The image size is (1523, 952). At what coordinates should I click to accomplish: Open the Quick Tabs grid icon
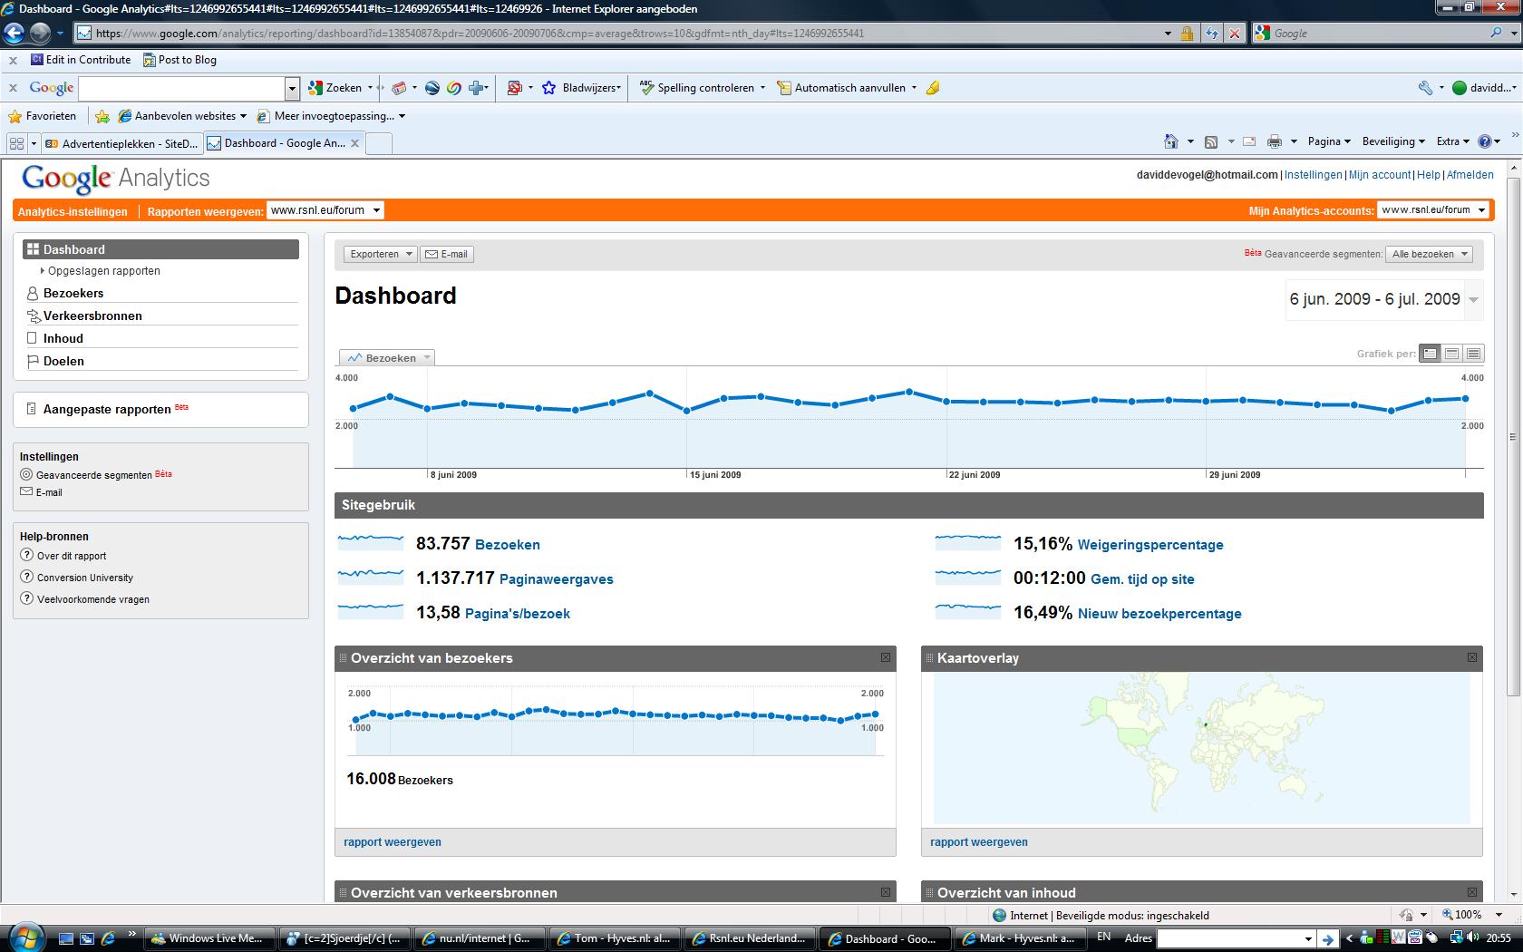click(x=16, y=143)
